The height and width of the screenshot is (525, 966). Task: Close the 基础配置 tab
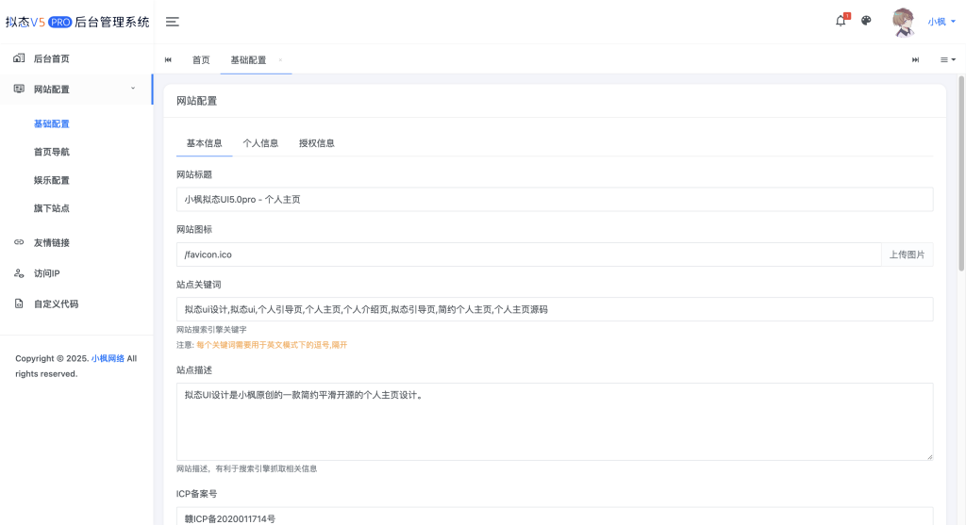pyautogui.click(x=280, y=59)
